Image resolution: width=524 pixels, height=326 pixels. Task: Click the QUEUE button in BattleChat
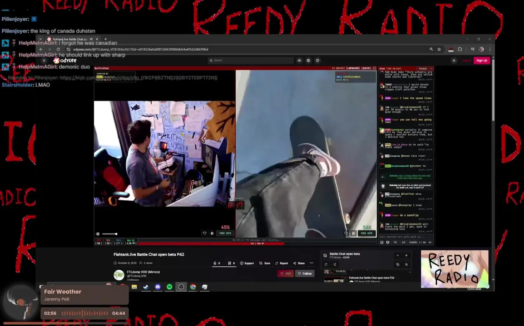coord(366,68)
